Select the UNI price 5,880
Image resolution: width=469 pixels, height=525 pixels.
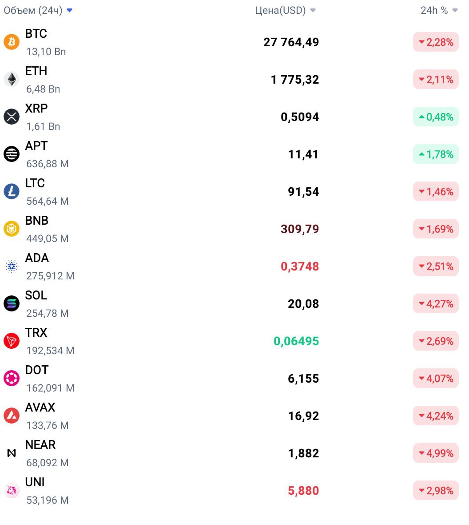303,490
